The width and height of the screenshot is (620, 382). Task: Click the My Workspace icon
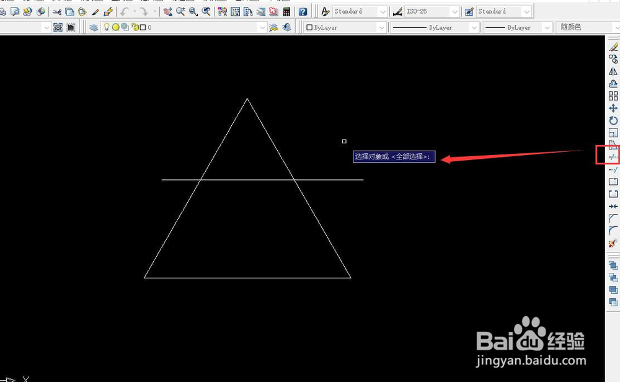71,27
